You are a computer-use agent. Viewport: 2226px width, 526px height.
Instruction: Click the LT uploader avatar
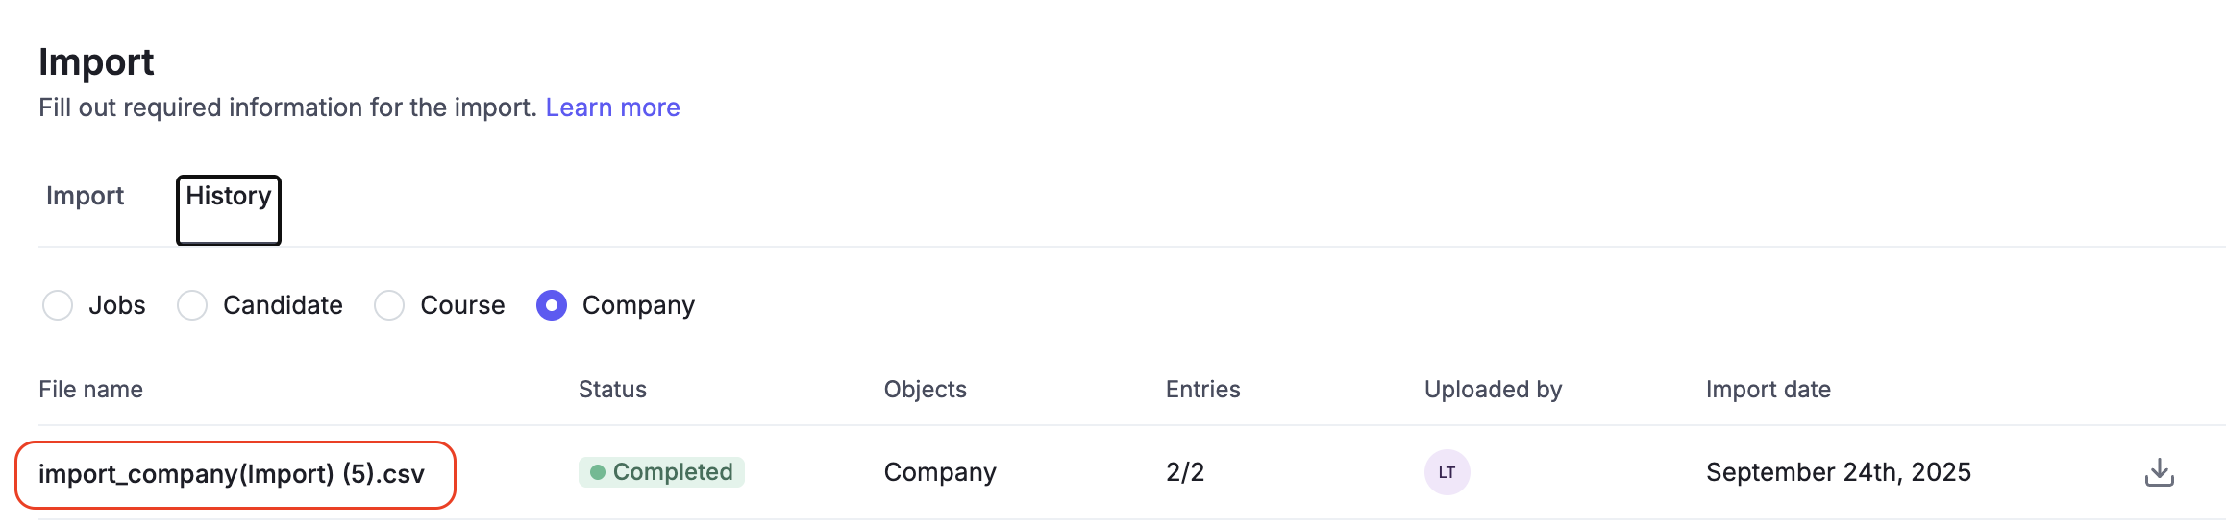[x=1447, y=472]
